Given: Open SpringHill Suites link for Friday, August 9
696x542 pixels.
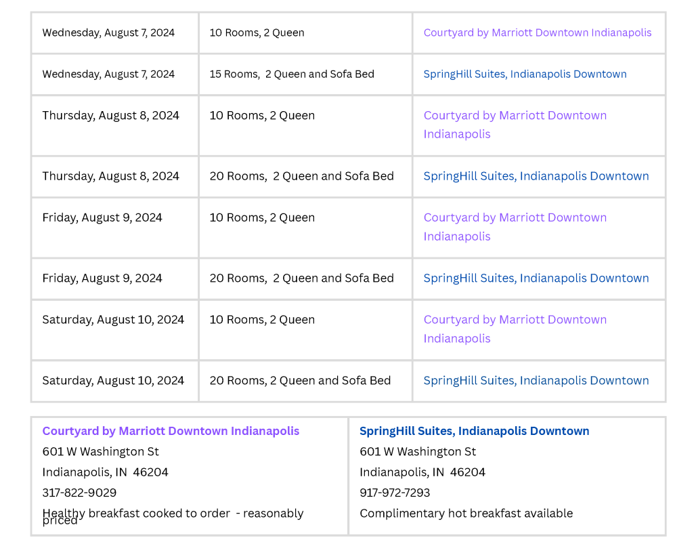Looking at the screenshot, I should (536, 278).
